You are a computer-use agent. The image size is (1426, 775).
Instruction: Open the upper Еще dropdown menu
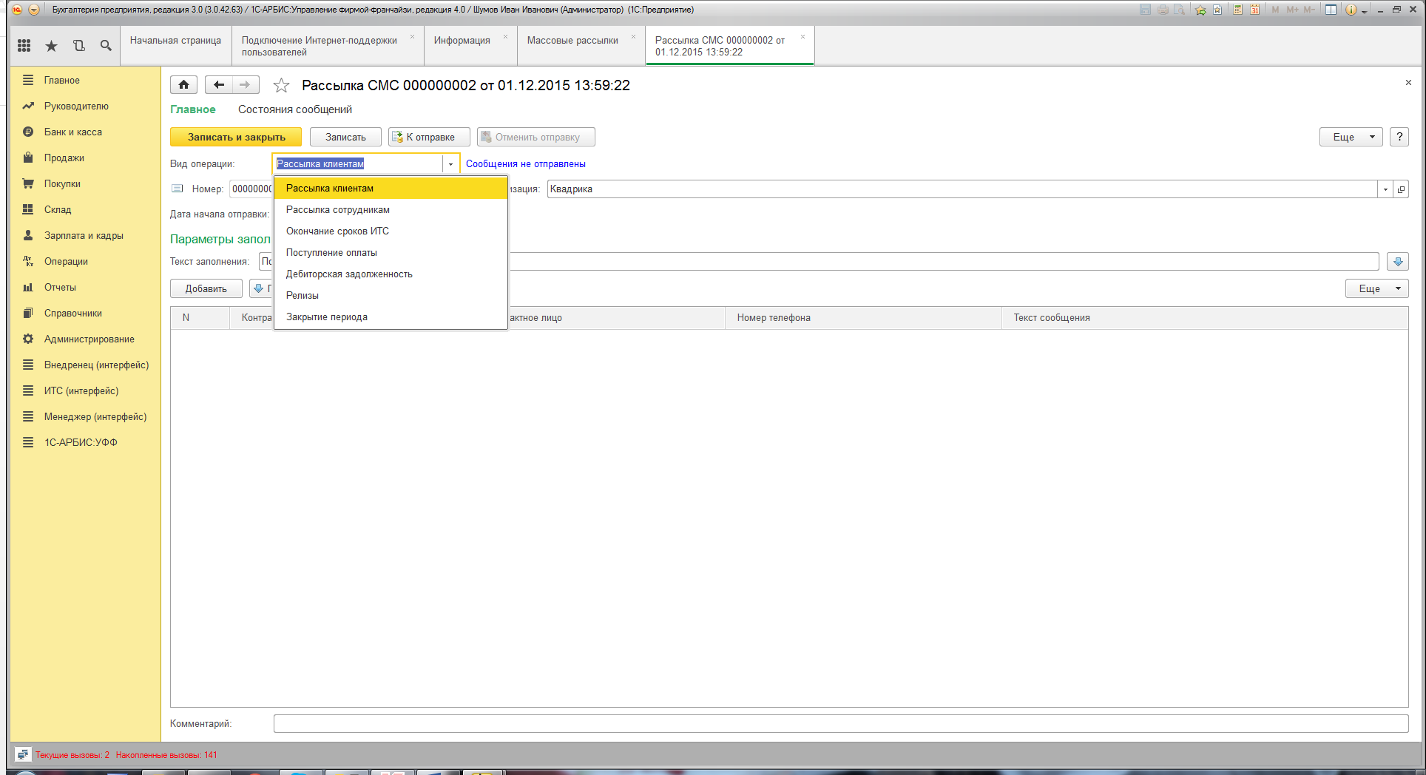(x=1351, y=137)
